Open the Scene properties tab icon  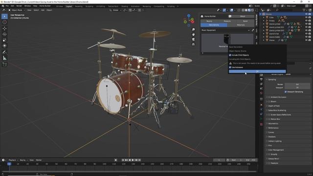click(x=261, y=88)
